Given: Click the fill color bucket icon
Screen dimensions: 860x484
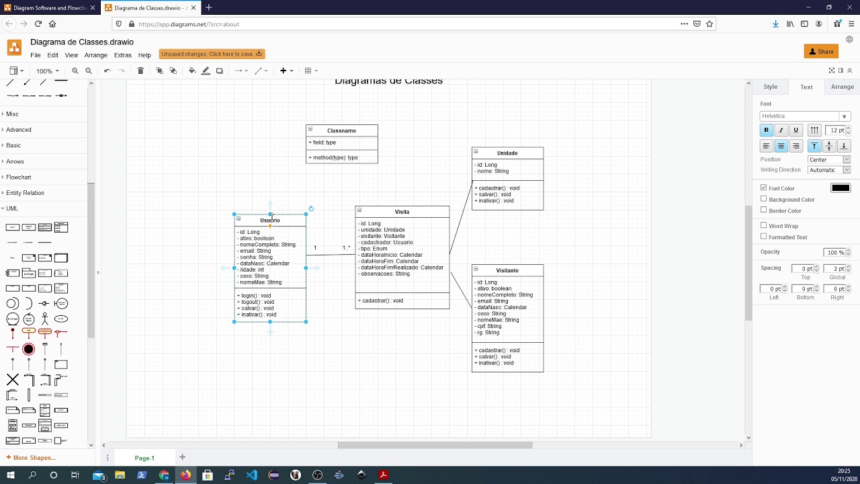Looking at the screenshot, I should (x=192, y=71).
